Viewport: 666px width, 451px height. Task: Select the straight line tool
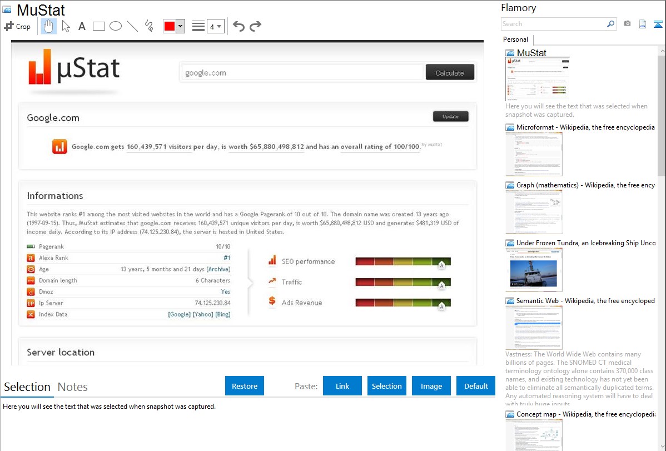click(132, 26)
